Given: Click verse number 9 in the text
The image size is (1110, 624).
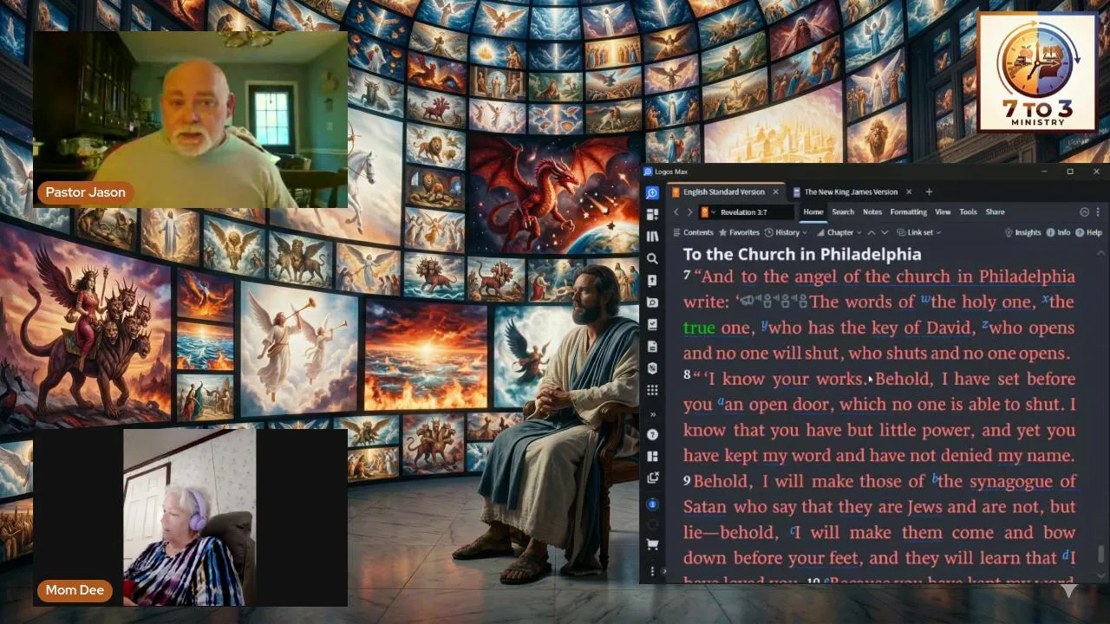Looking at the screenshot, I should (x=687, y=481).
